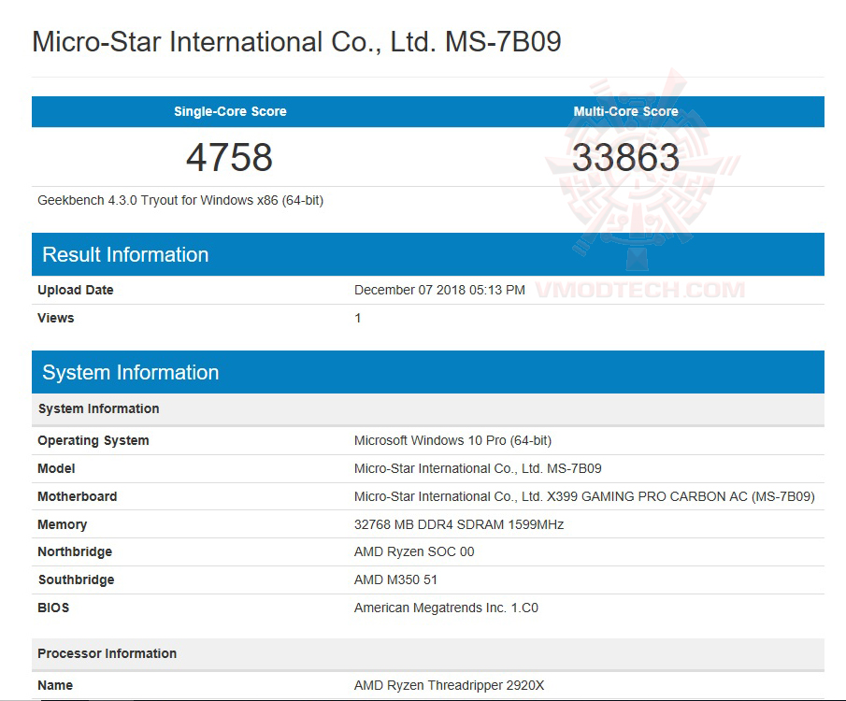Select the single-core score value 4758

click(229, 158)
